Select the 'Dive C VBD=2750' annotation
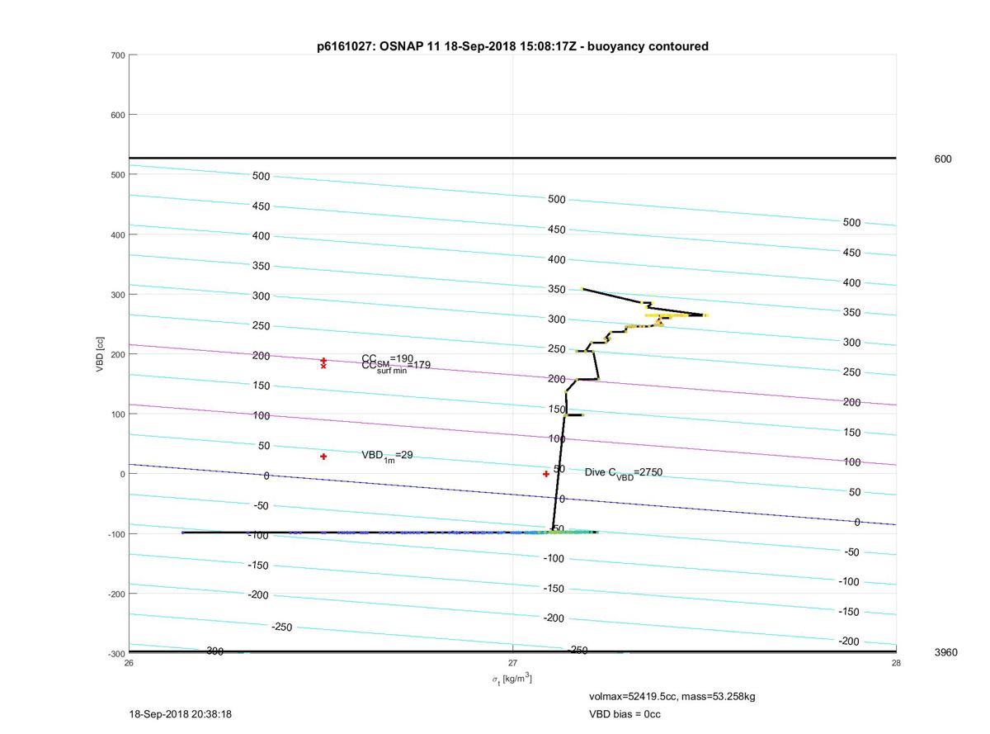This screenshot has height=734, width=990. click(x=624, y=473)
